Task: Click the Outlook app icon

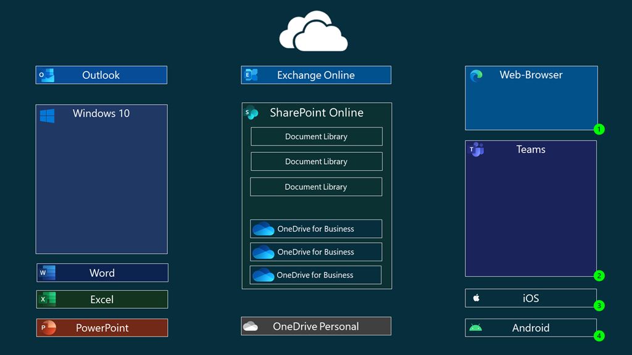Action: pos(47,75)
